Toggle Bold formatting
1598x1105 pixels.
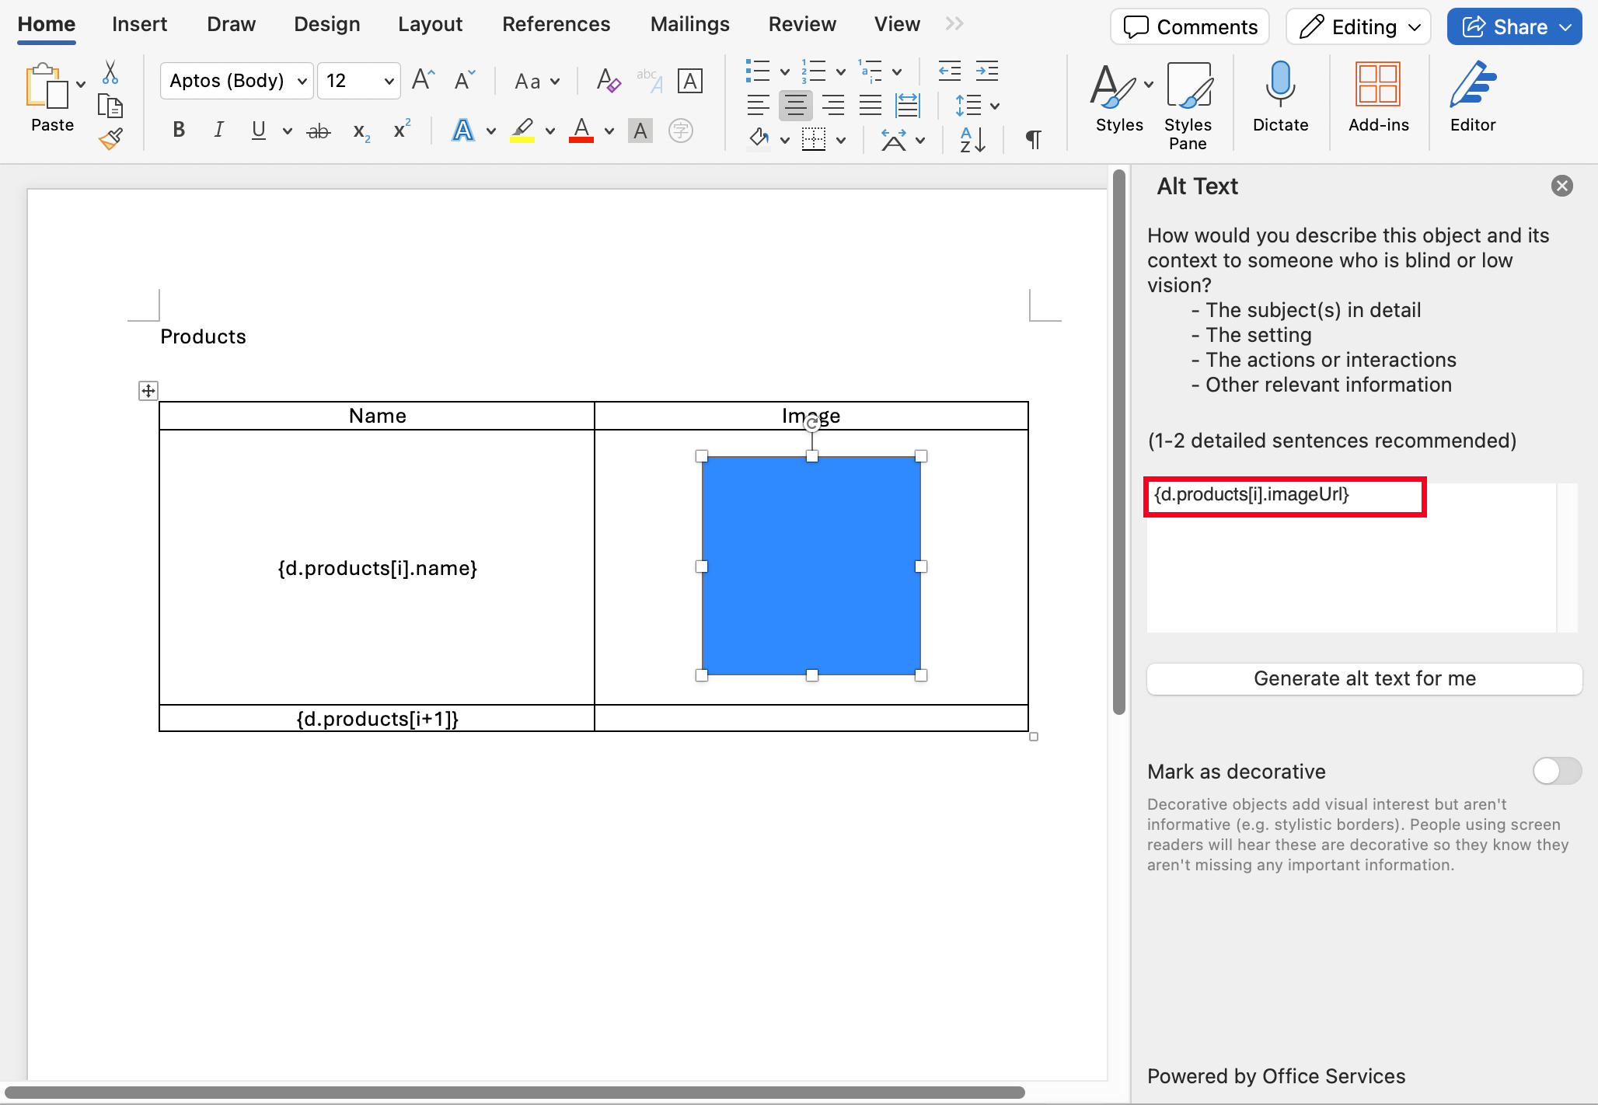pyautogui.click(x=179, y=130)
